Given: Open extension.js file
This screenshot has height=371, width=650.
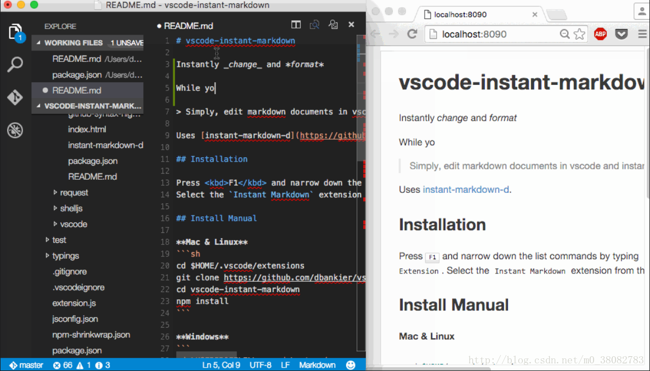Looking at the screenshot, I should click(74, 303).
